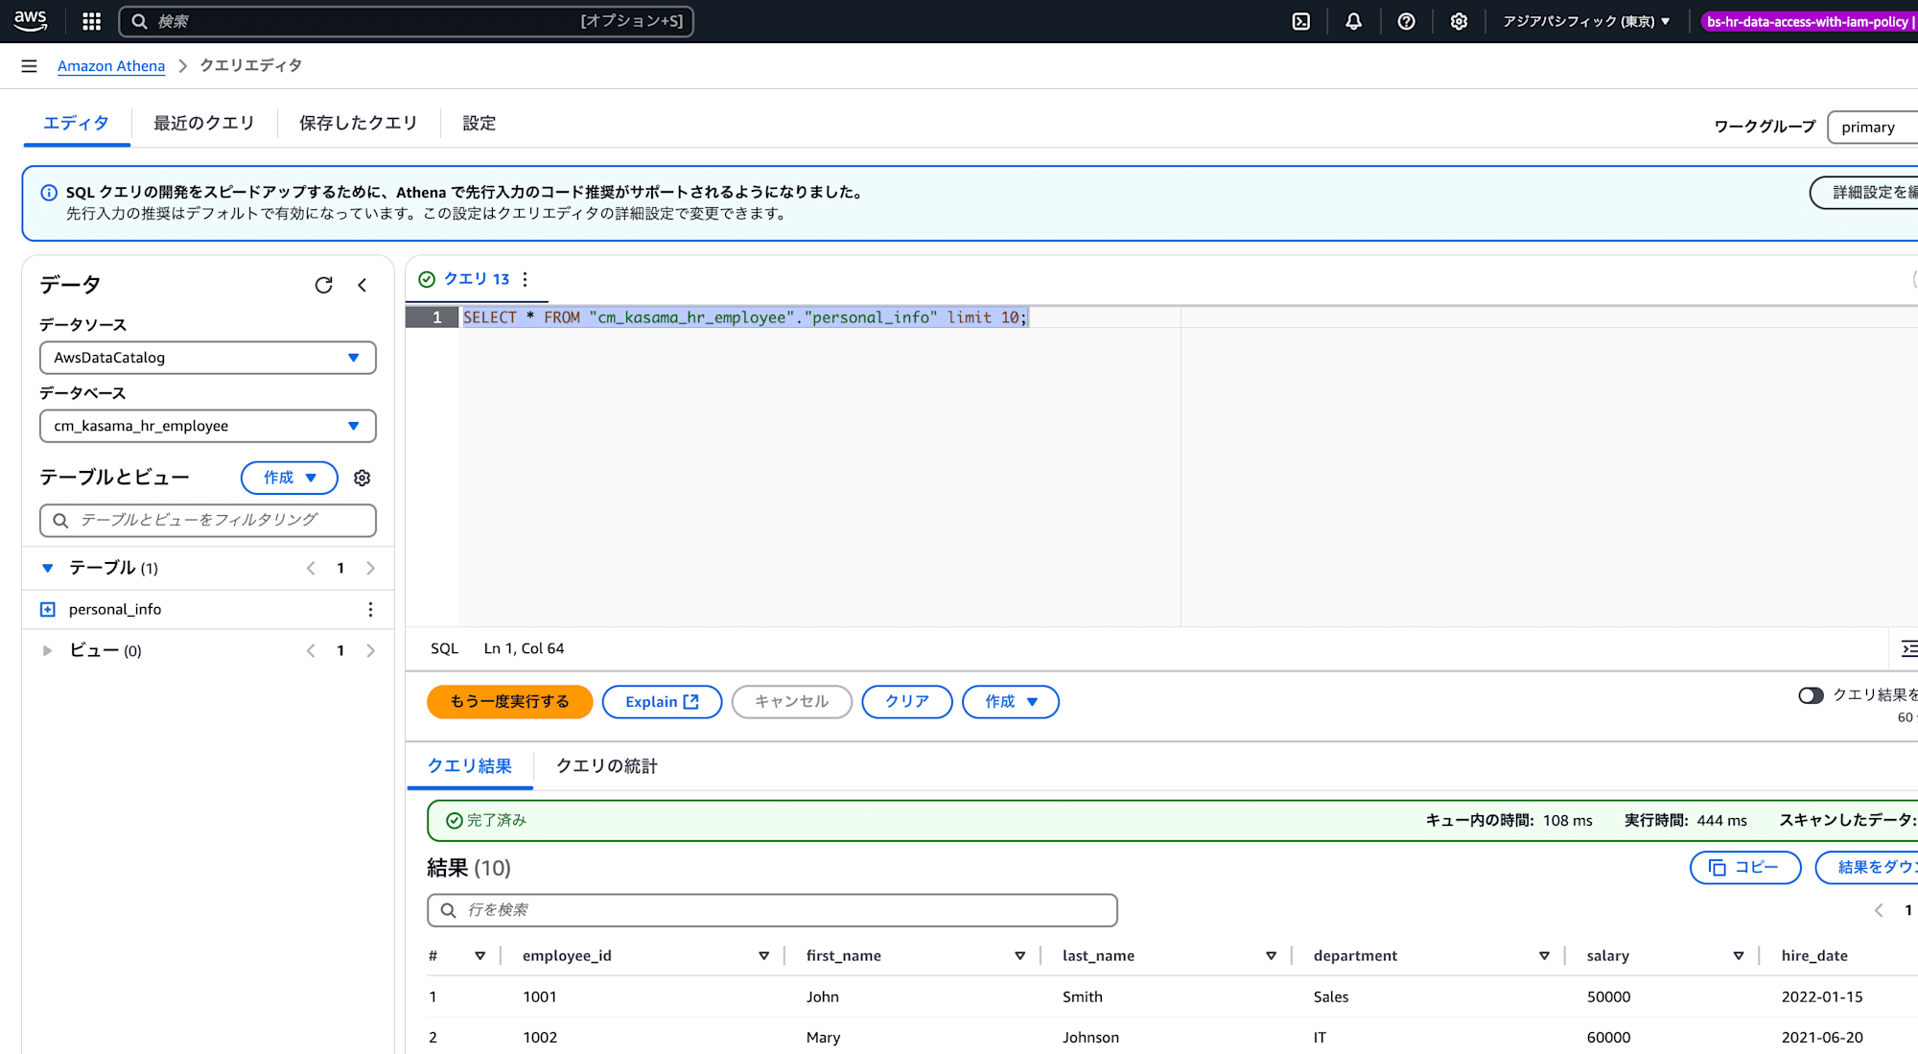Open the データソース AwsDataCatalog dropdown
The height and width of the screenshot is (1054, 1918).
[208, 358]
